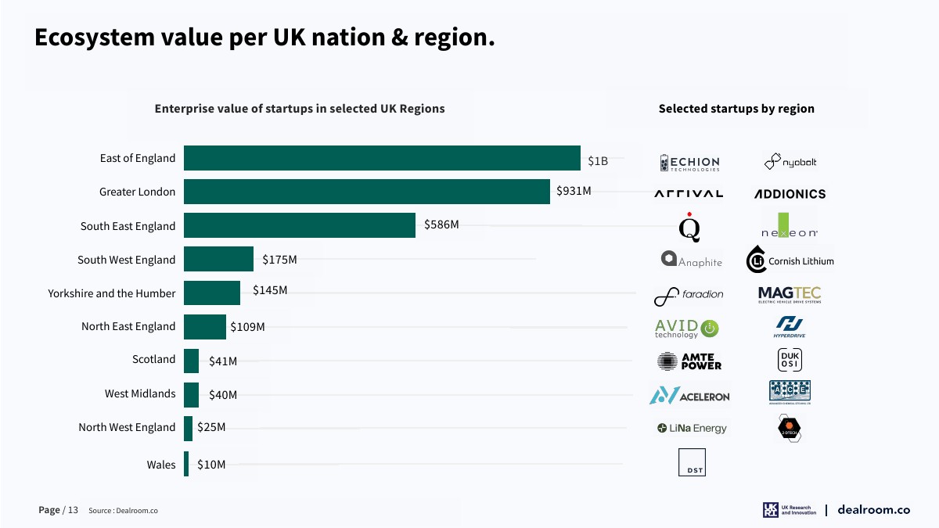
Task: Click the Echion Technologies logo
Action: [x=689, y=163]
